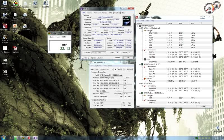Click the Value column header in HWMonitor

coord(172,23)
